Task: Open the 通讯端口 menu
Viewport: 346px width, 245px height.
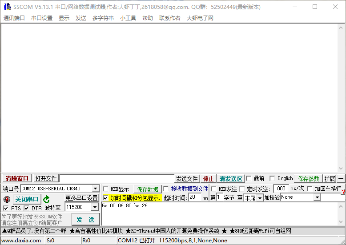Action: coord(14,18)
